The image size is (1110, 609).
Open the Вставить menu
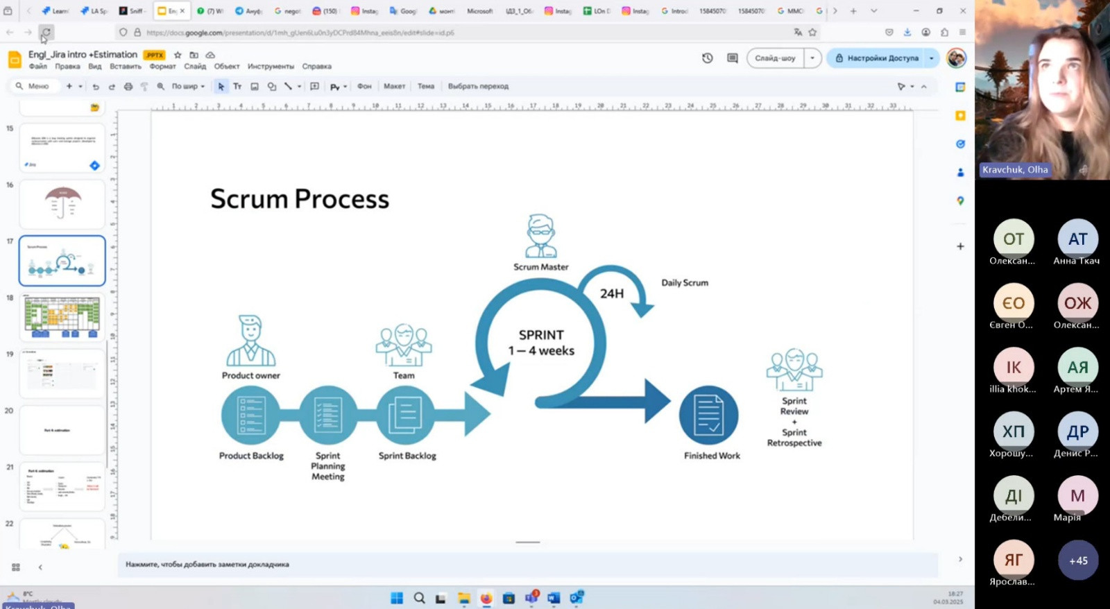126,67
